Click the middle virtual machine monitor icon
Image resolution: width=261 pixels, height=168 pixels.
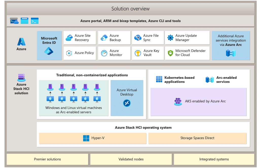tap(73, 99)
